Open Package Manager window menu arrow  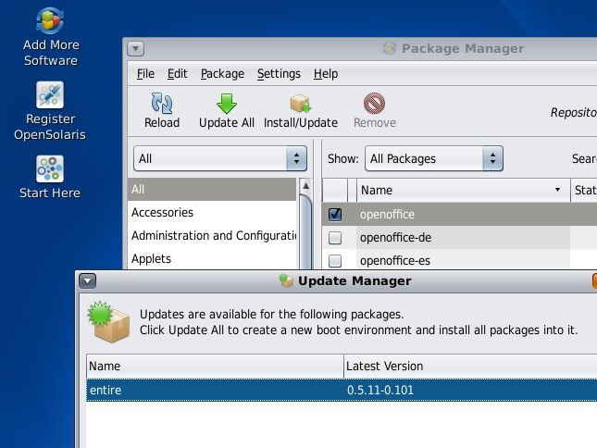(x=135, y=49)
